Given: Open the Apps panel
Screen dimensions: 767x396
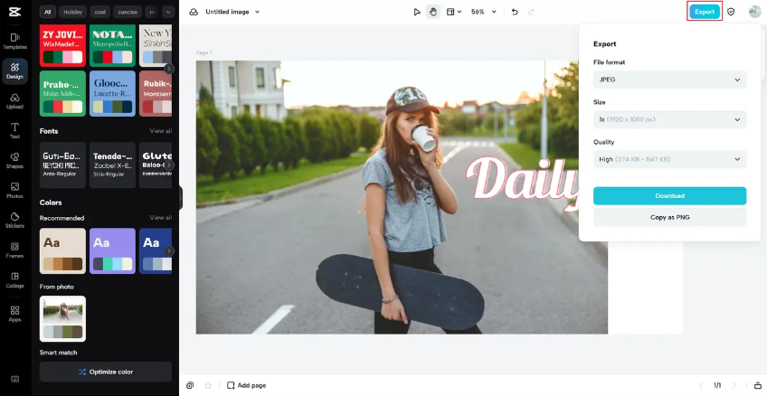Looking at the screenshot, I should [x=14, y=314].
